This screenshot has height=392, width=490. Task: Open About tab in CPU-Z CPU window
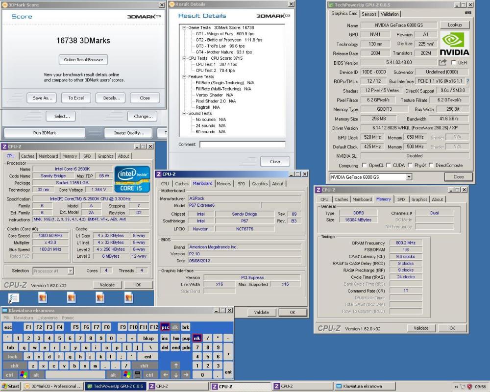click(x=123, y=156)
